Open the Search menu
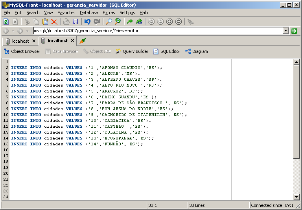Screen dimensions: 302x210 click(33, 13)
